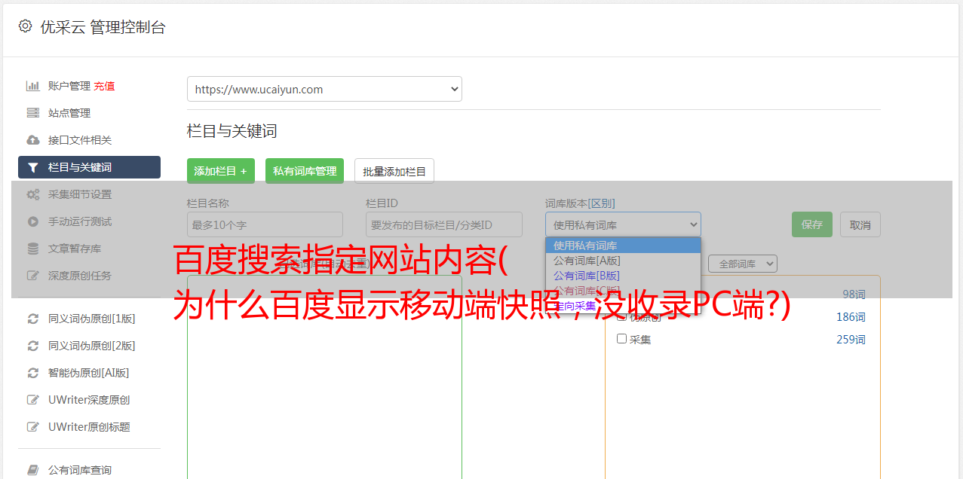This screenshot has height=479, width=963.
Task: Click the 优采云 管理控制台 title text
Action: tap(103, 27)
